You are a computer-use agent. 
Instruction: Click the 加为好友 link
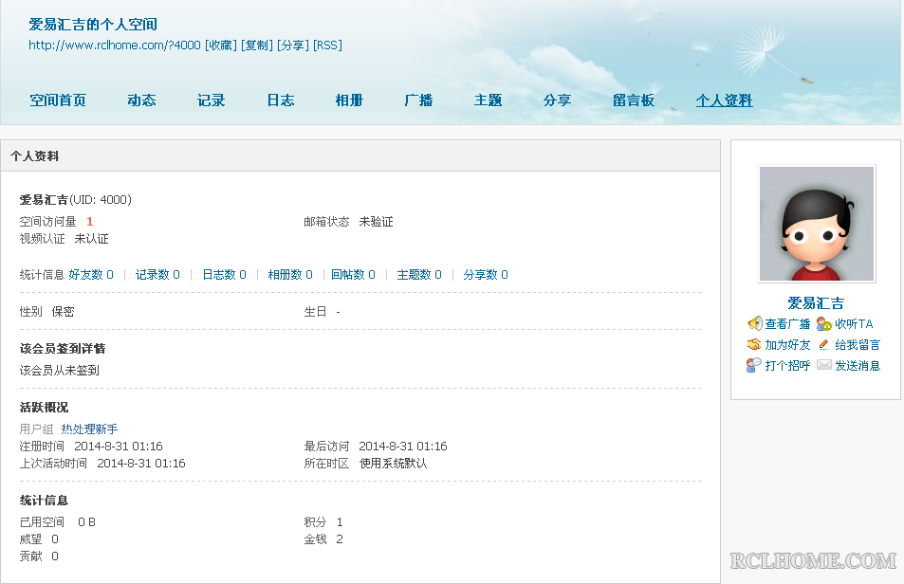pos(787,344)
